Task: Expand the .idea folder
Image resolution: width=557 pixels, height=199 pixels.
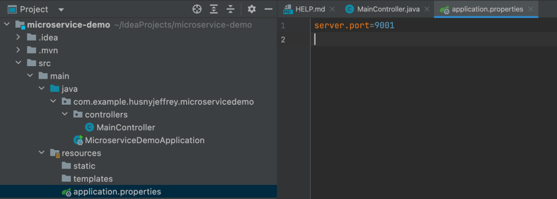Action: 18,37
